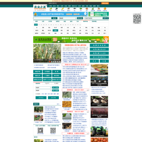The height and width of the screenshot is (142, 142).
Task: Expand the first select box in the price panel
Action: 43,88
